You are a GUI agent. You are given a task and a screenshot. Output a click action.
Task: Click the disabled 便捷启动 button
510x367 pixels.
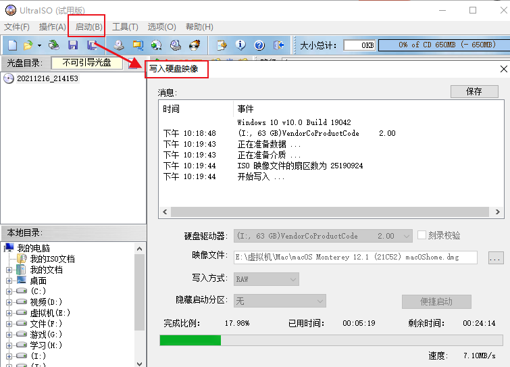click(x=436, y=301)
